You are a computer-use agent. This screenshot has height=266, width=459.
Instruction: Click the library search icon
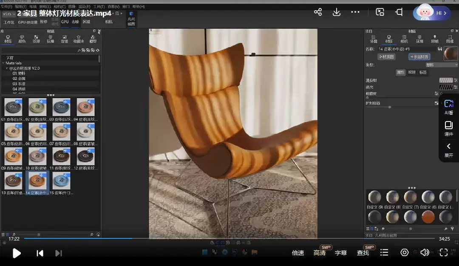coord(79,50)
